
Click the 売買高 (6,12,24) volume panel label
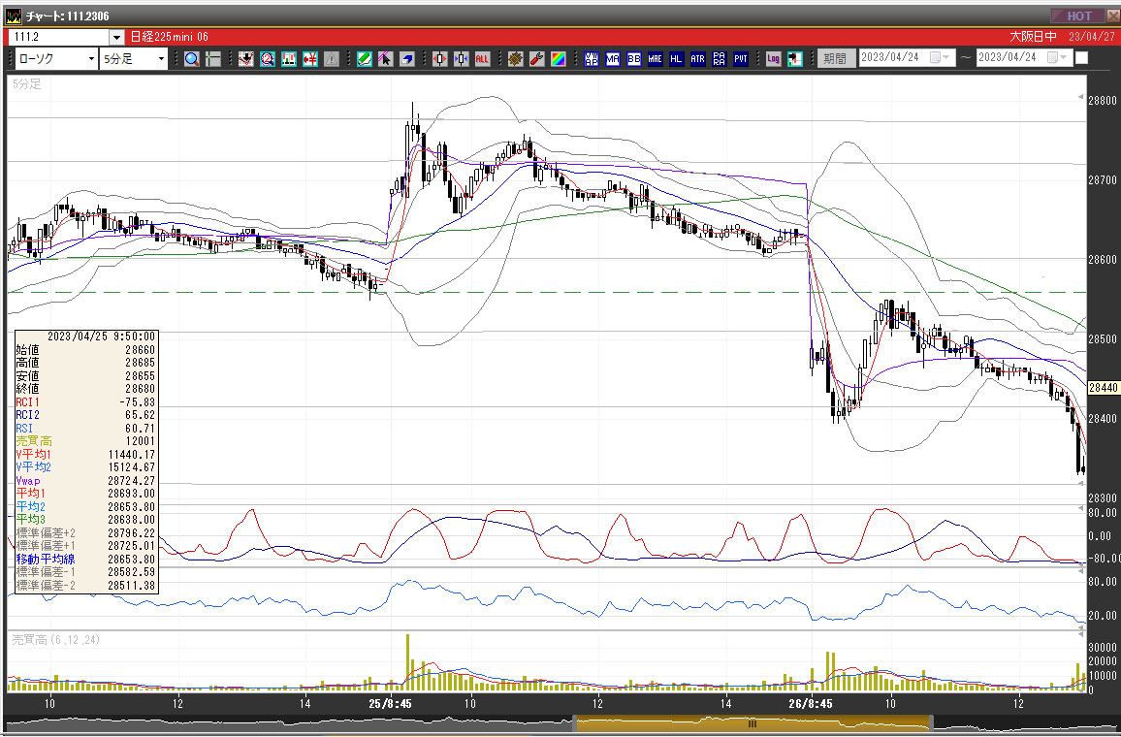click(x=56, y=640)
